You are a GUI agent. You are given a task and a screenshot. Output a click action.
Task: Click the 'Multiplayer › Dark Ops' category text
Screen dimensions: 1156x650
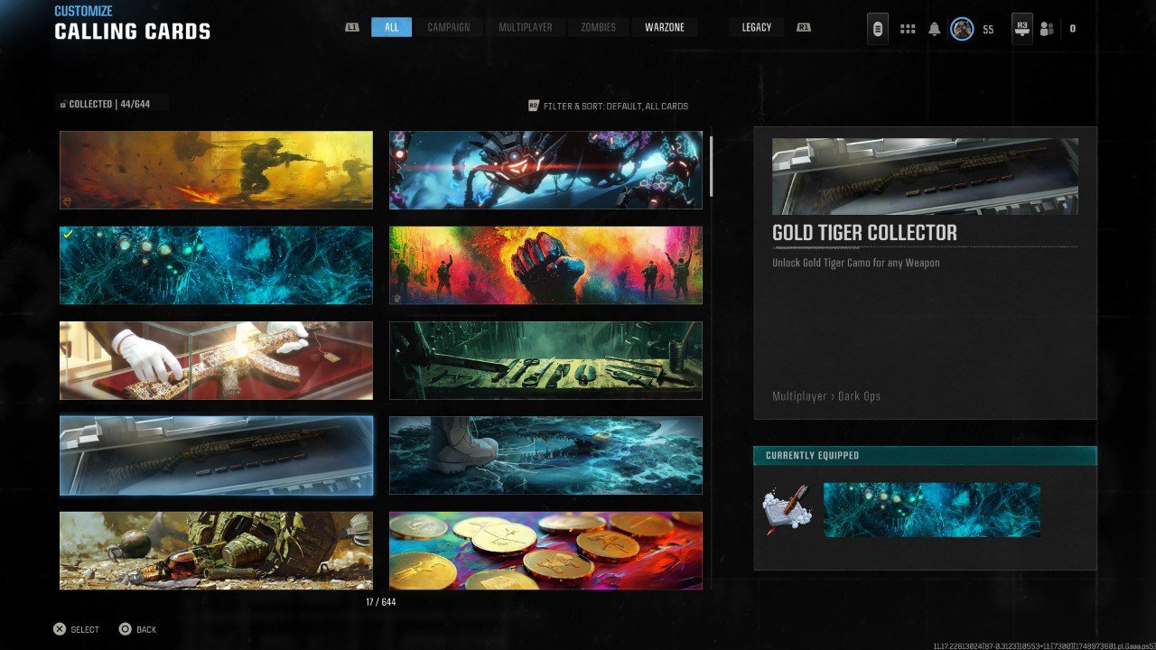pyautogui.click(x=826, y=396)
